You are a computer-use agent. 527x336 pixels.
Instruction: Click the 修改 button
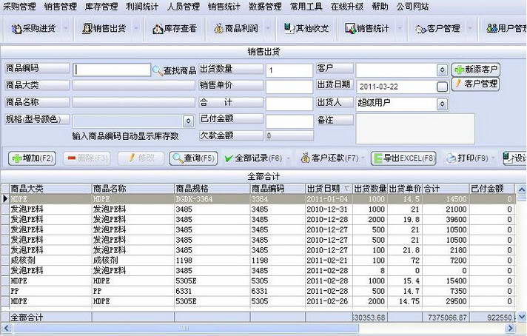pyautogui.click(x=141, y=158)
